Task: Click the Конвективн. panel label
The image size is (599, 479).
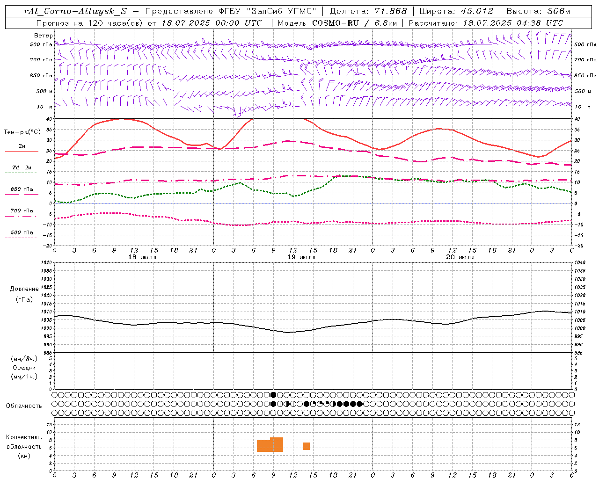Action: coord(24,437)
